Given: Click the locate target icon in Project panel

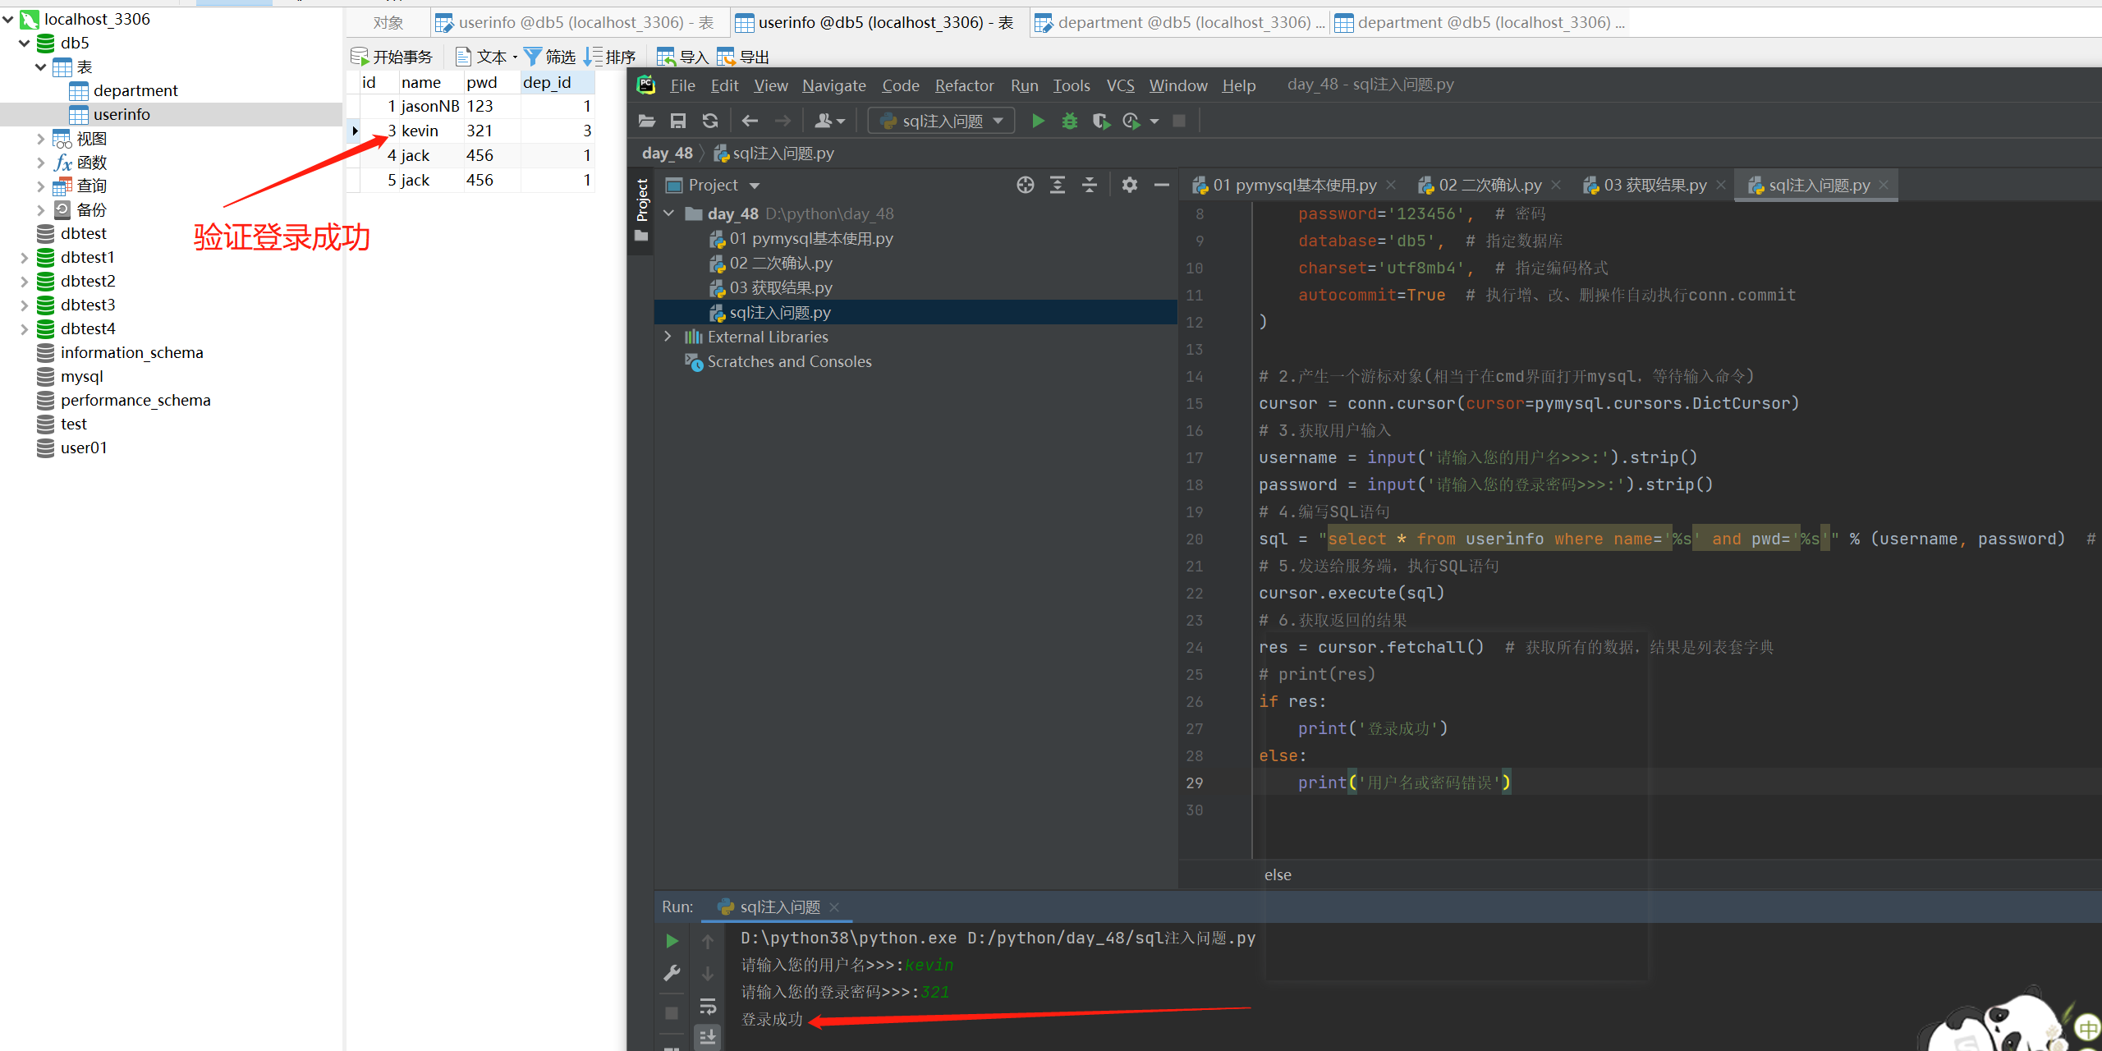Looking at the screenshot, I should [1025, 185].
